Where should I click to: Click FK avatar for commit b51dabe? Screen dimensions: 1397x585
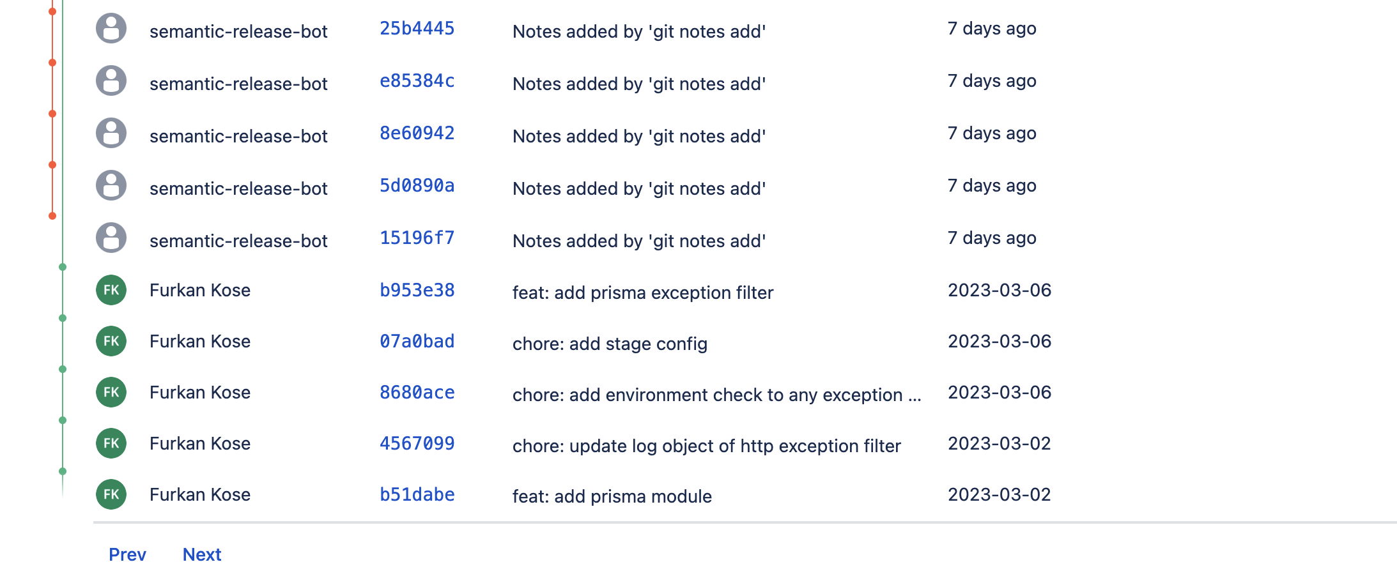click(111, 495)
